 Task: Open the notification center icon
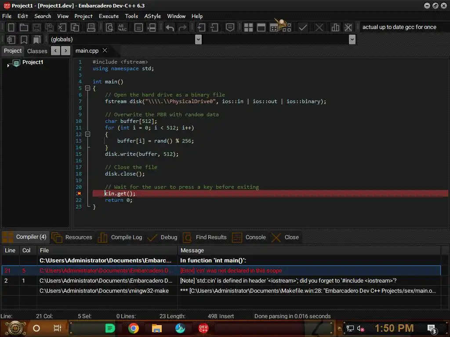pyautogui.click(x=432, y=328)
